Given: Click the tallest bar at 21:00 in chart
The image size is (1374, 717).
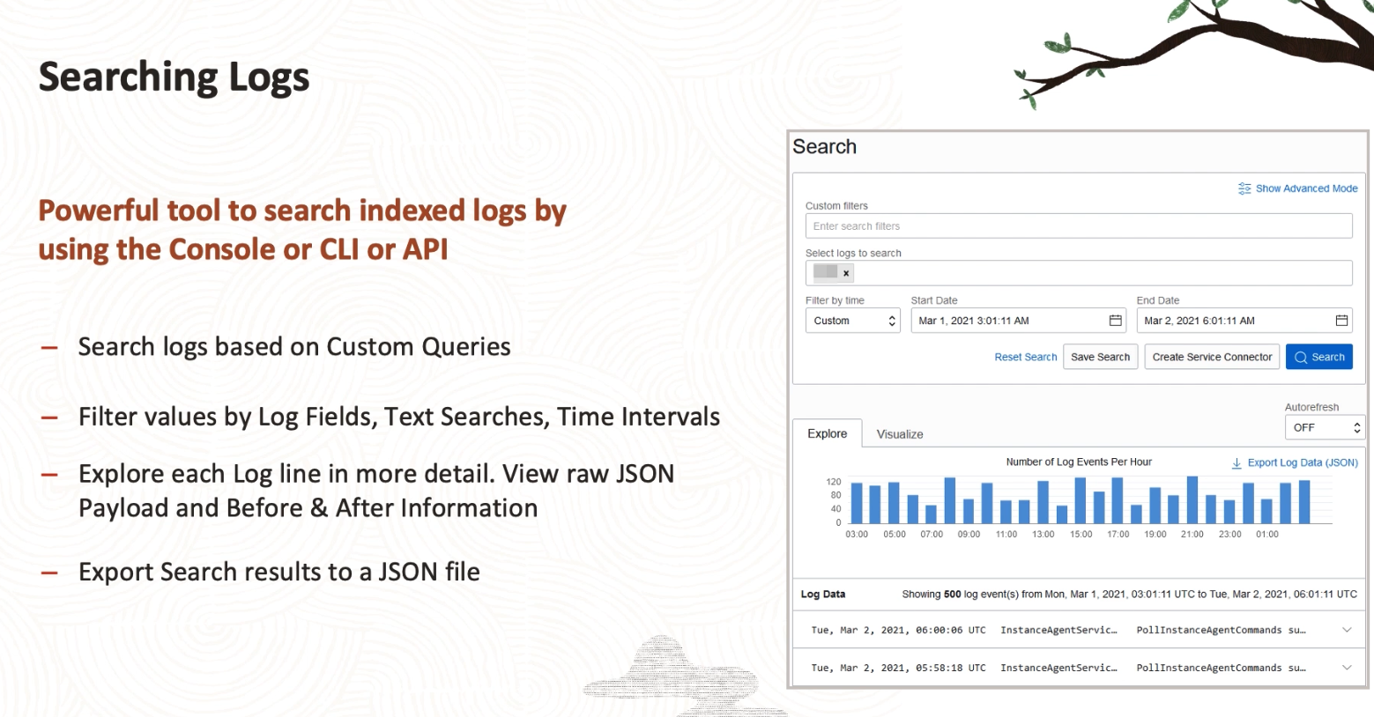Looking at the screenshot, I should pyautogui.click(x=1192, y=500).
